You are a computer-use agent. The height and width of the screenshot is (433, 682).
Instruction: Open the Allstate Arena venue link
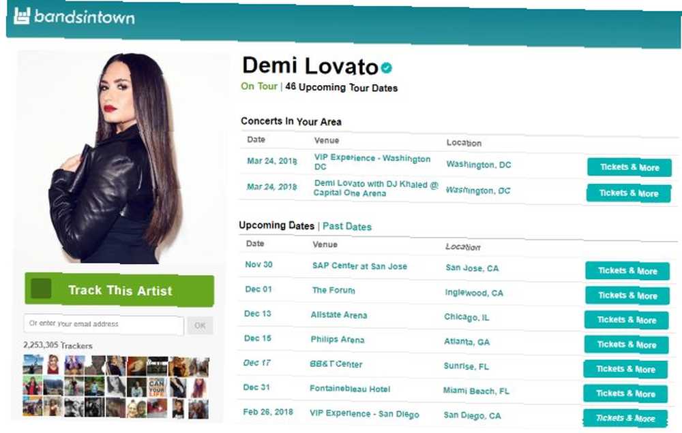(339, 315)
